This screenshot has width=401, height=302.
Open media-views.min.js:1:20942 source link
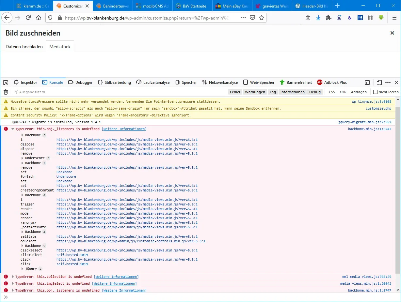(x=365, y=283)
